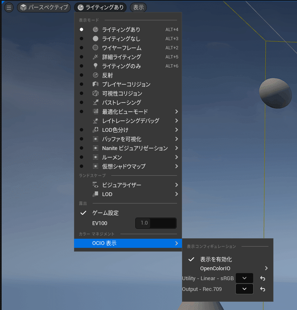Click the ライティングのみ lightbulb icon

click(96, 66)
